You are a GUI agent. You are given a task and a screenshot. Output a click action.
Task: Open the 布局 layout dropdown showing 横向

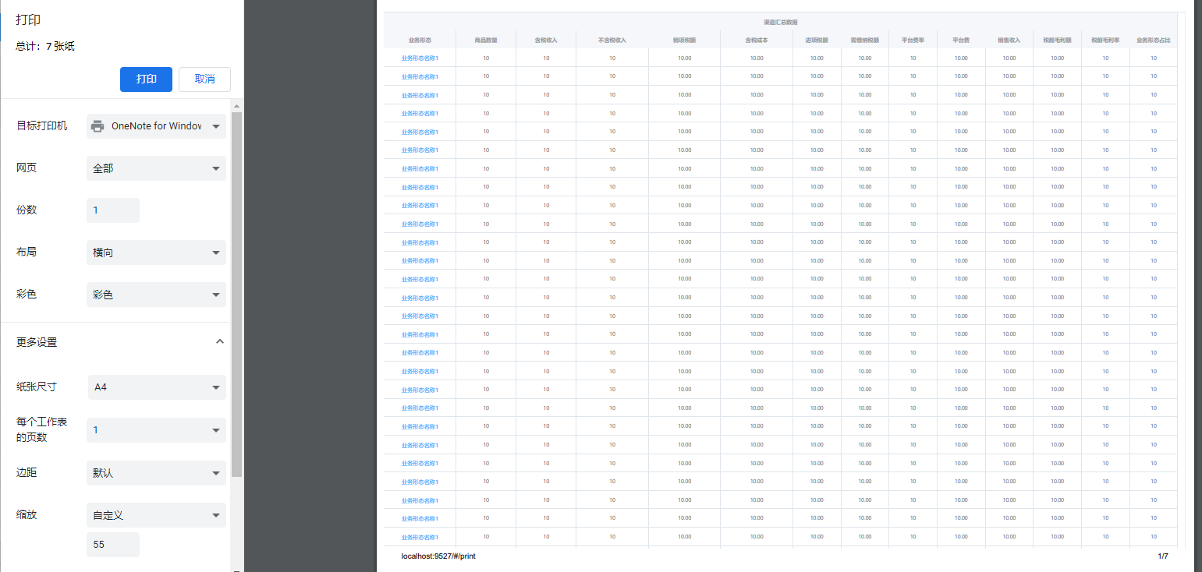pyautogui.click(x=156, y=252)
